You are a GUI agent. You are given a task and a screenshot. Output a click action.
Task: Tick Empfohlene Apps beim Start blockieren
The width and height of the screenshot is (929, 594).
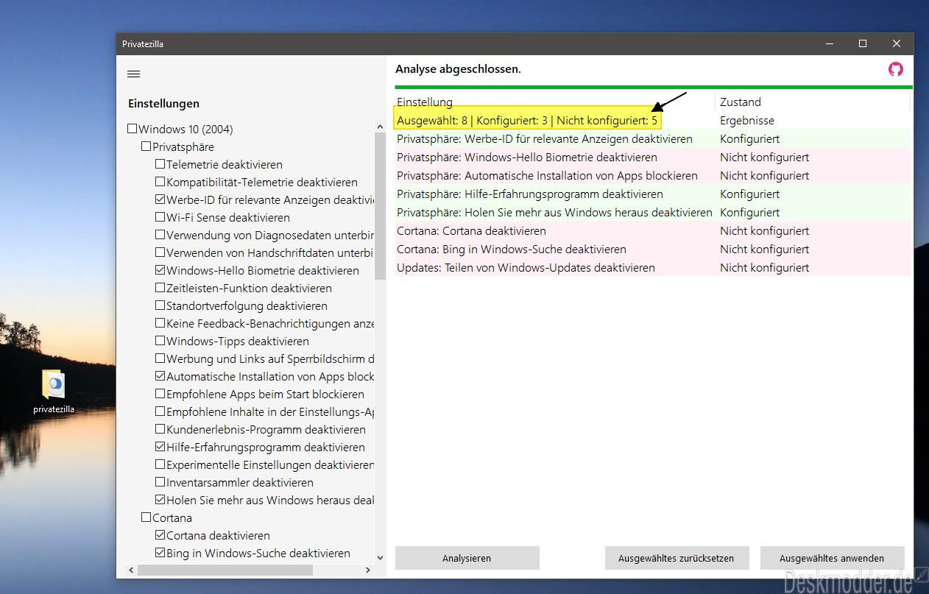click(160, 394)
